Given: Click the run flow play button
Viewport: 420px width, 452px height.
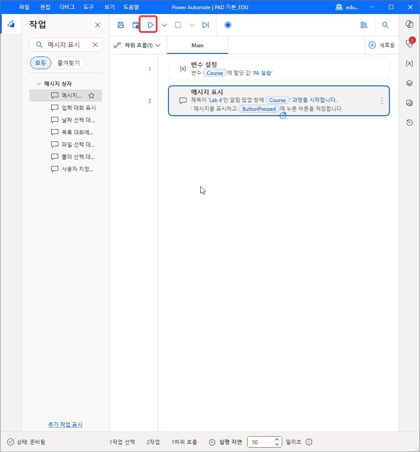Looking at the screenshot, I should 150,25.
